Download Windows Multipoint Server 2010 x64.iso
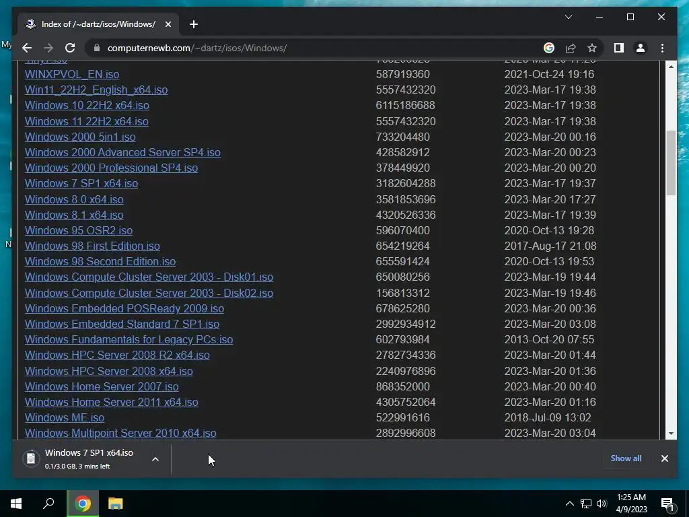689x517 pixels. point(120,434)
